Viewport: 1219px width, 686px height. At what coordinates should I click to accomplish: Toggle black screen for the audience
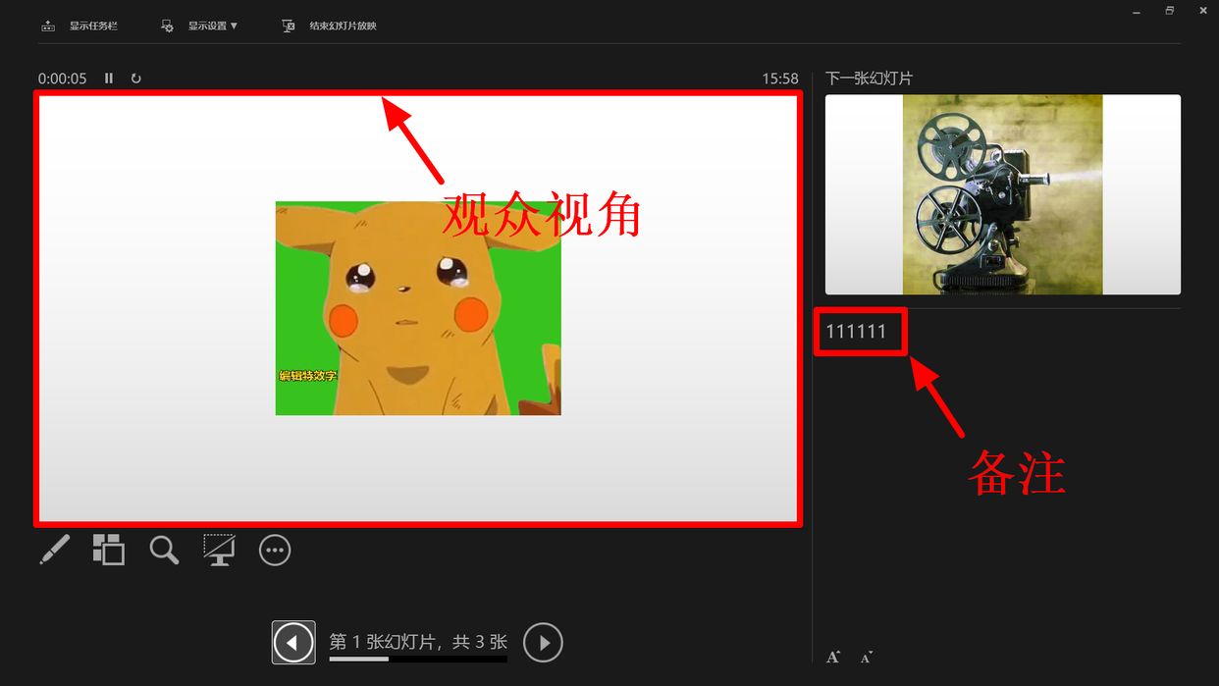[x=218, y=550]
